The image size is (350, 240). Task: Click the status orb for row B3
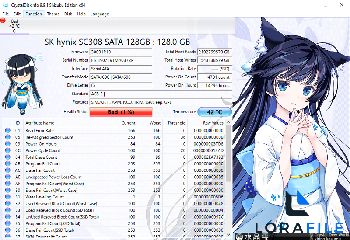click(8, 210)
